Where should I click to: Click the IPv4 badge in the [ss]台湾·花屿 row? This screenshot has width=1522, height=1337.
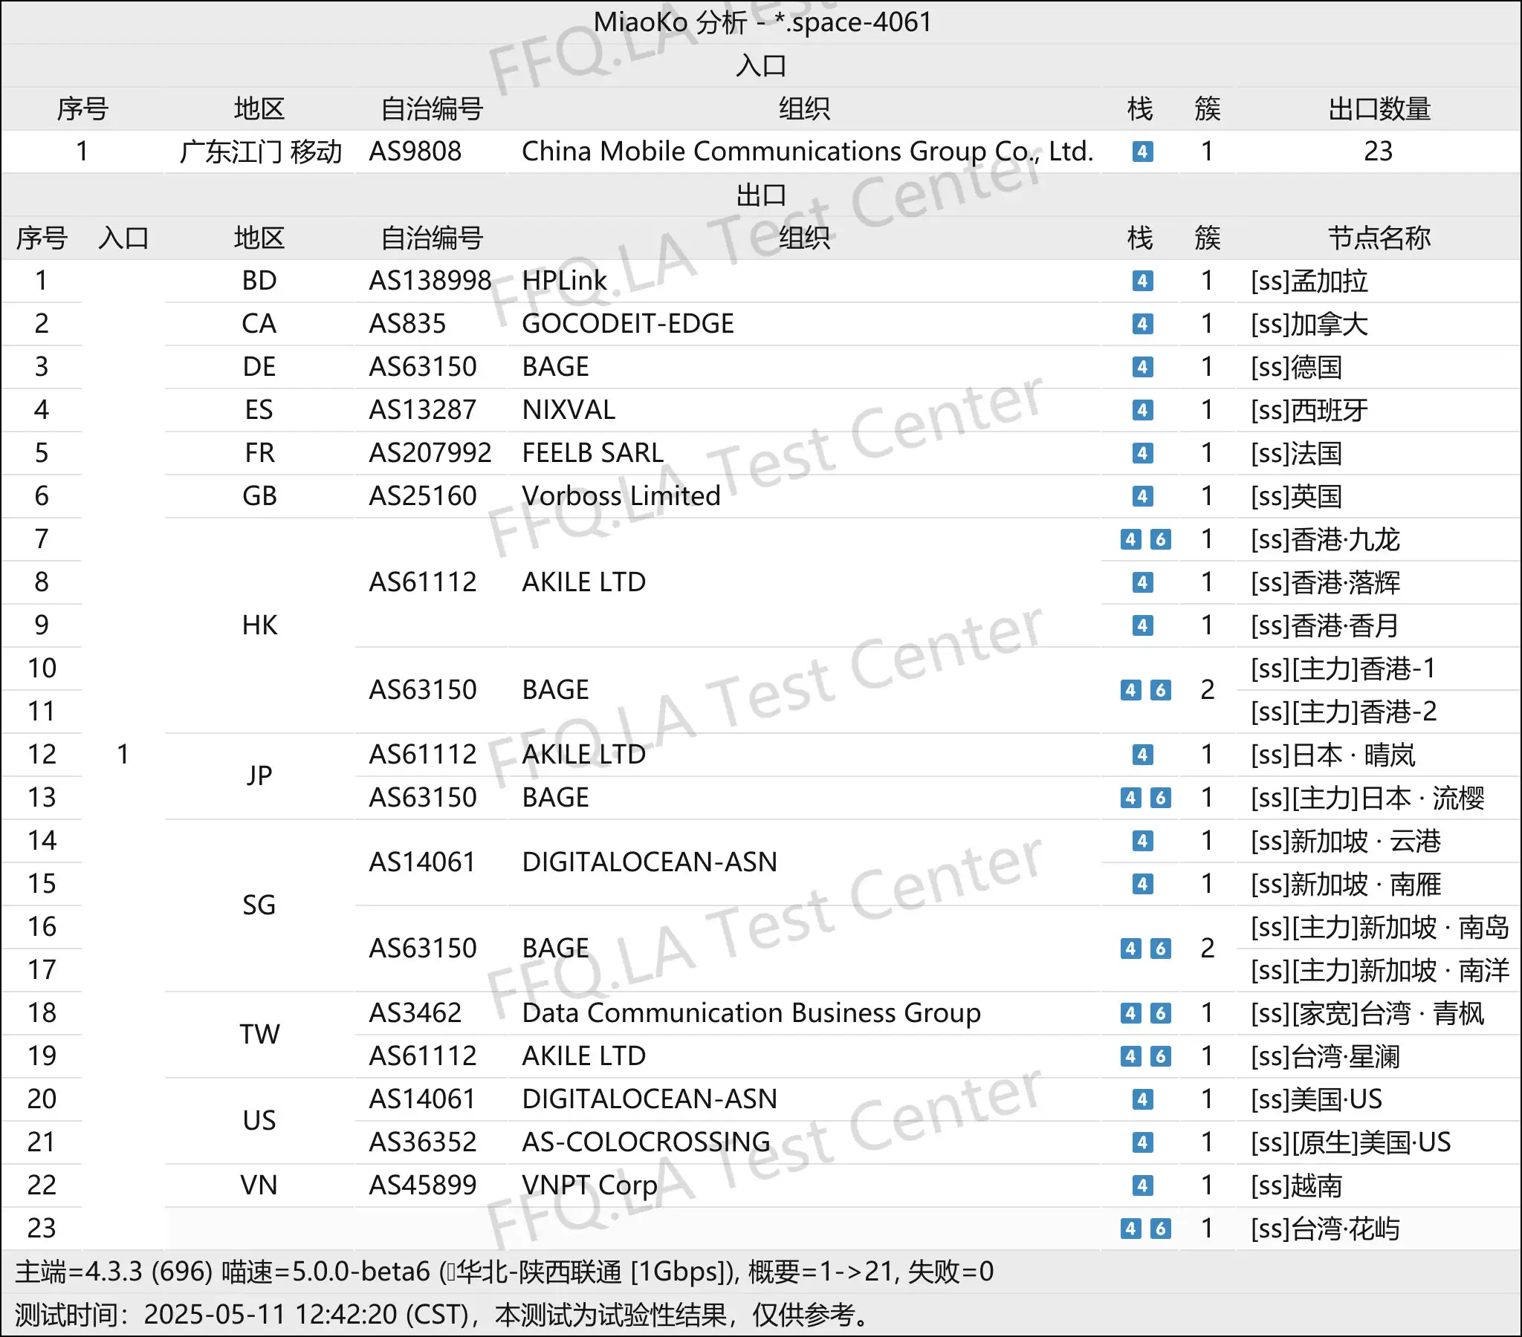point(1130,1229)
